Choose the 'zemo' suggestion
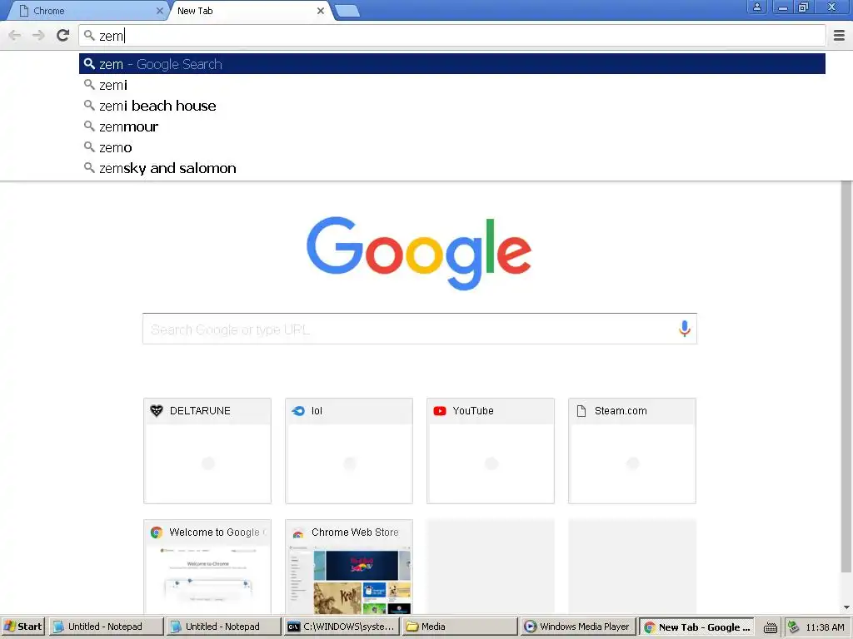This screenshot has width=853, height=639. click(x=452, y=147)
